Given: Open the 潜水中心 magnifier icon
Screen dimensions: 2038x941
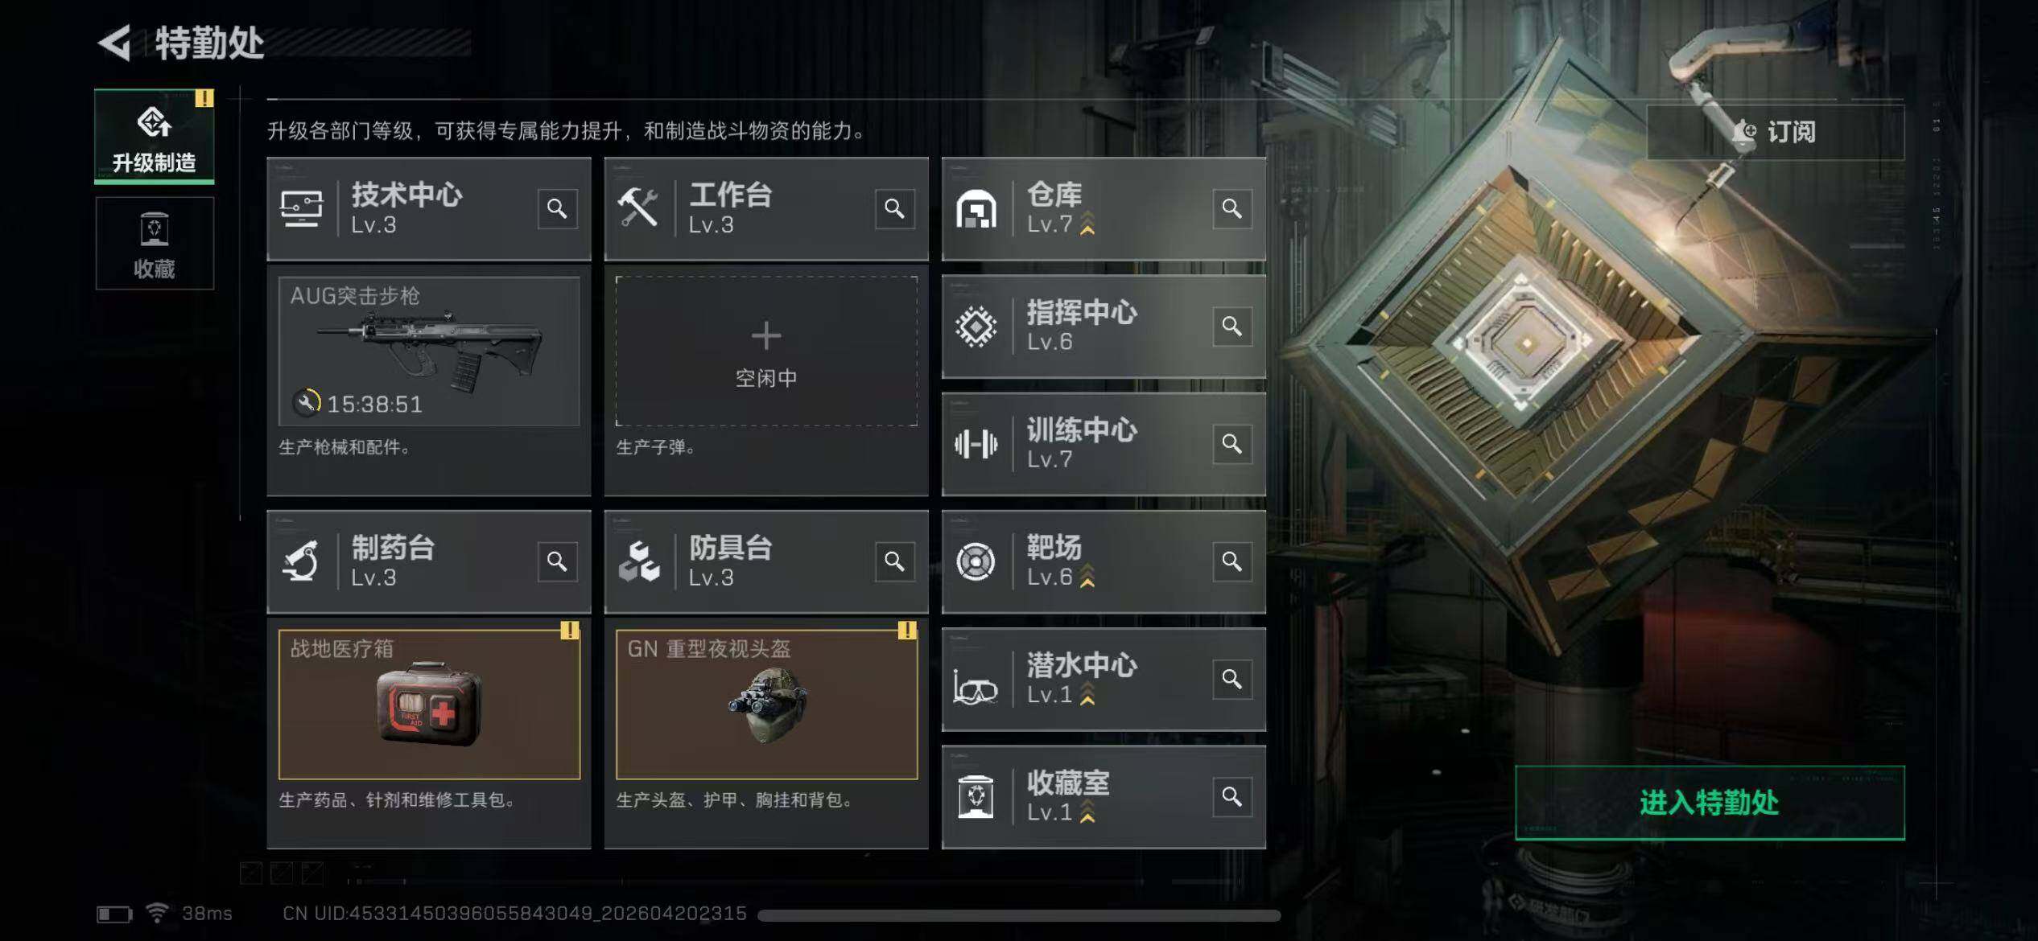Looking at the screenshot, I should (1232, 679).
